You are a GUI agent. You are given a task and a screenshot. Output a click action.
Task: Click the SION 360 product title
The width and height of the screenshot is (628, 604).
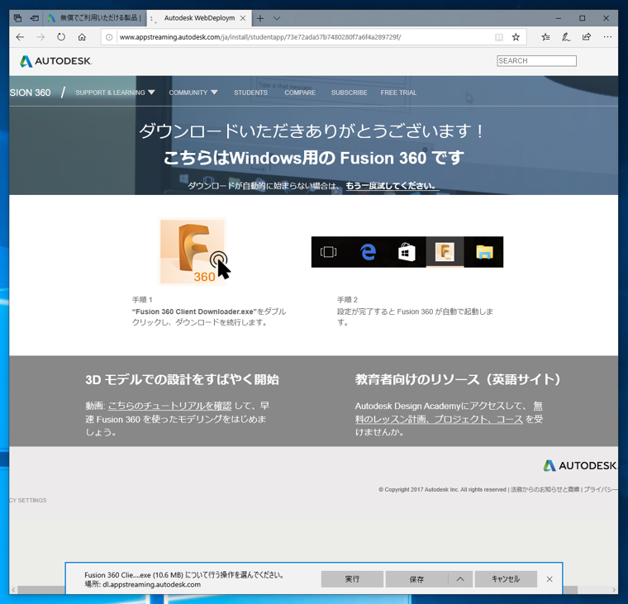pyautogui.click(x=30, y=93)
